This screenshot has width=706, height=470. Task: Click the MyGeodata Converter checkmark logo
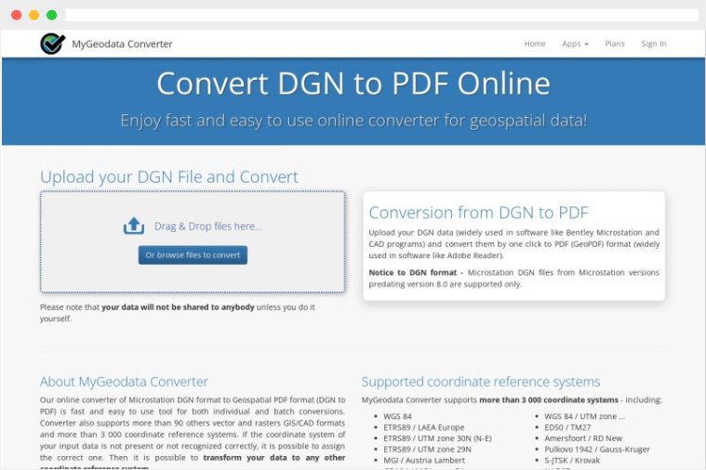click(x=52, y=44)
